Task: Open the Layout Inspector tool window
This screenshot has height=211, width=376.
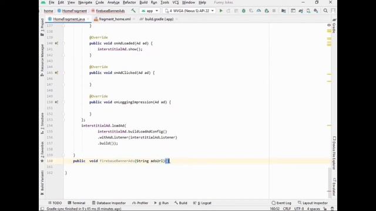Action: coord(313,203)
